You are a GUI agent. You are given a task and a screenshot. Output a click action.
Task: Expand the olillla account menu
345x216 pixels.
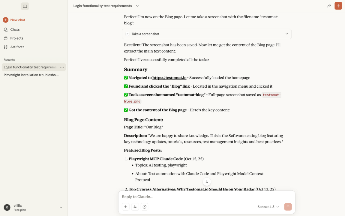click(61, 208)
